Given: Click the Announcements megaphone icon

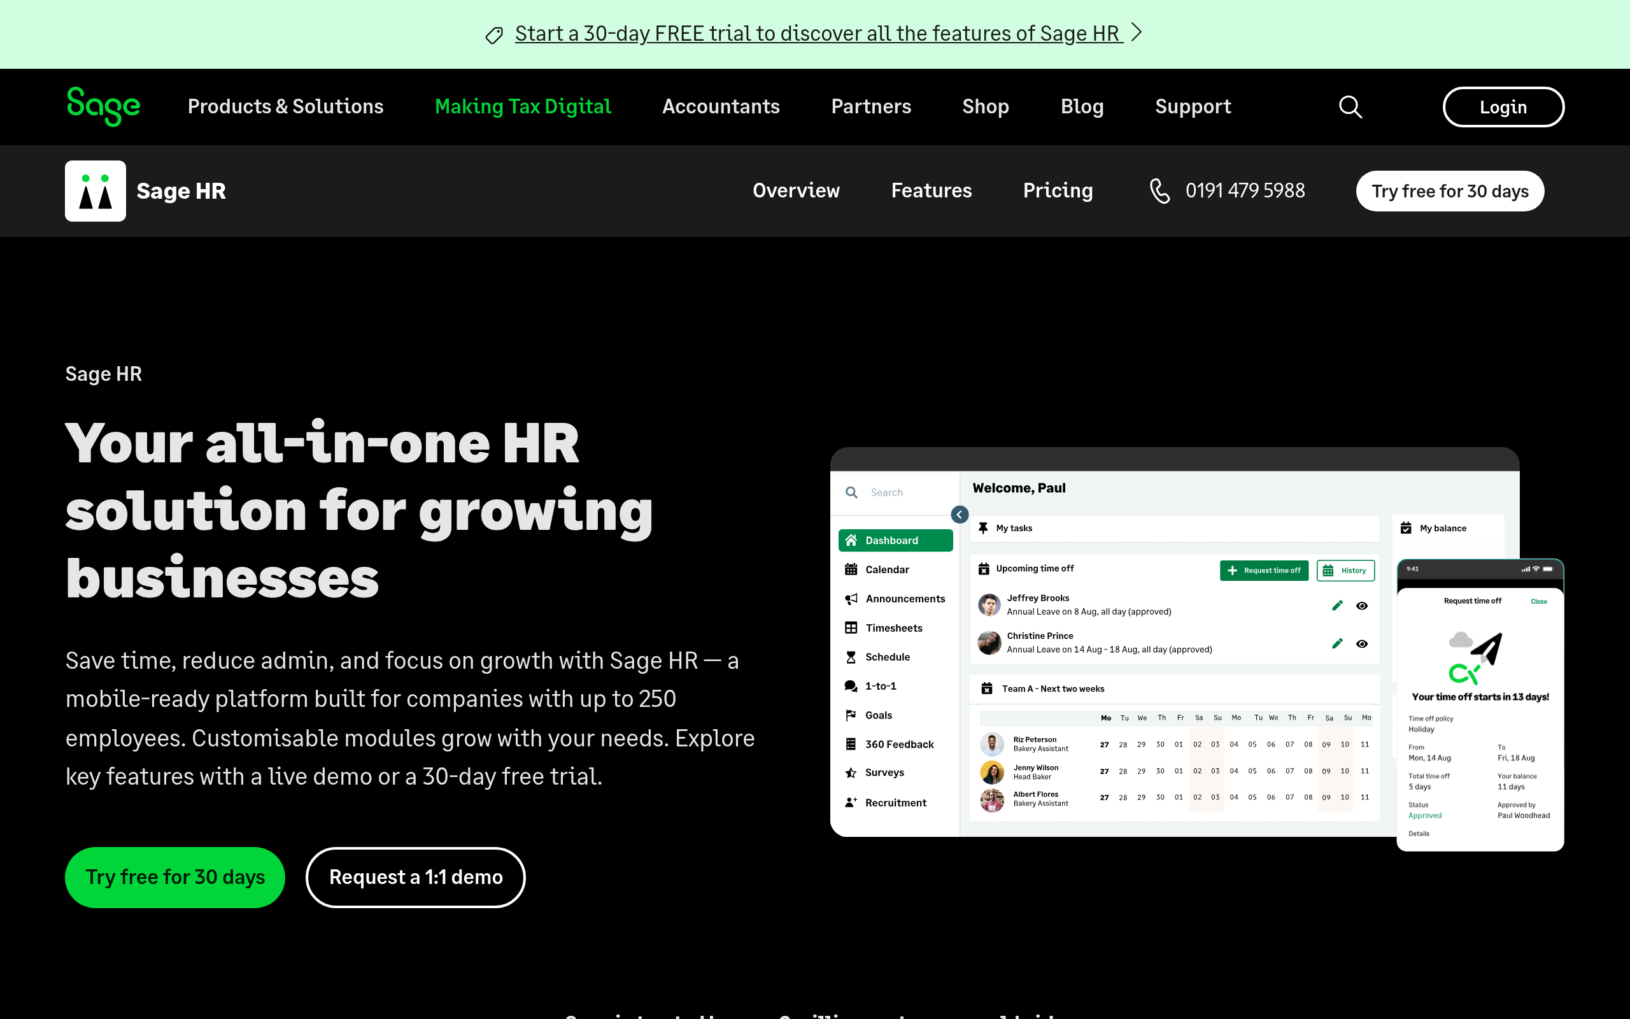Looking at the screenshot, I should [x=851, y=599].
